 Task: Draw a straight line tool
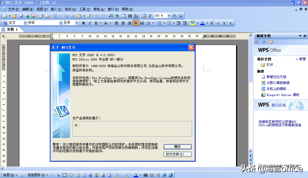coord(52,175)
